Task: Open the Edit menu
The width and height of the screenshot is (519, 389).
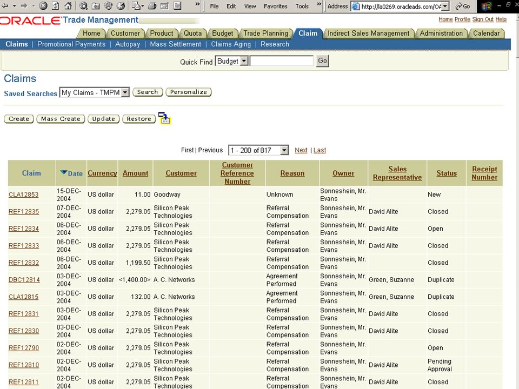Action: [x=231, y=6]
